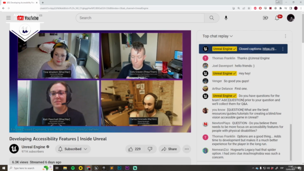Open the notifications bell
Image resolution: width=304 pixels, height=171 pixels.
click(277, 18)
